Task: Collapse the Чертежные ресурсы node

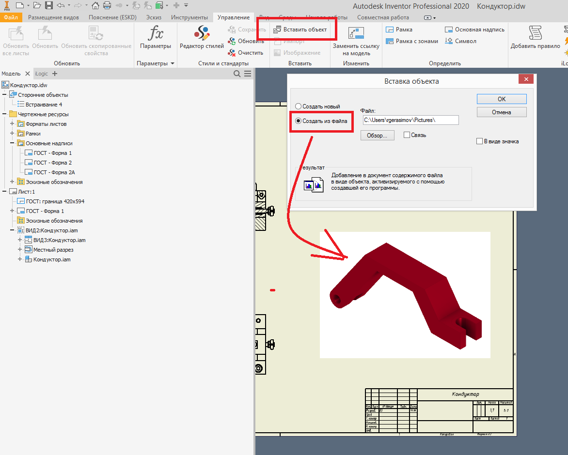Action: (x=4, y=114)
